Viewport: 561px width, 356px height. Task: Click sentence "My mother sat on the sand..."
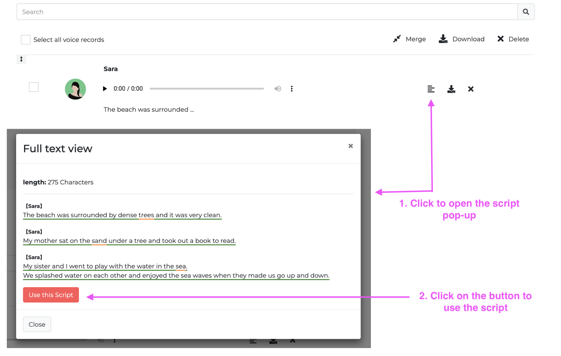pyautogui.click(x=129, y=241)
